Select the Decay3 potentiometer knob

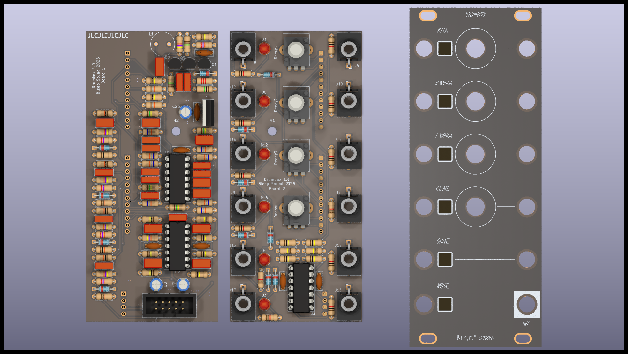[x=296, y=155]
